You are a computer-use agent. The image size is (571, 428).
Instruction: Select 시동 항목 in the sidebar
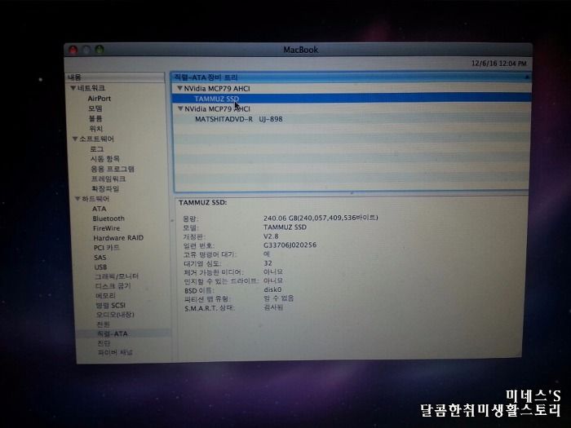click(x=105, y=159)
